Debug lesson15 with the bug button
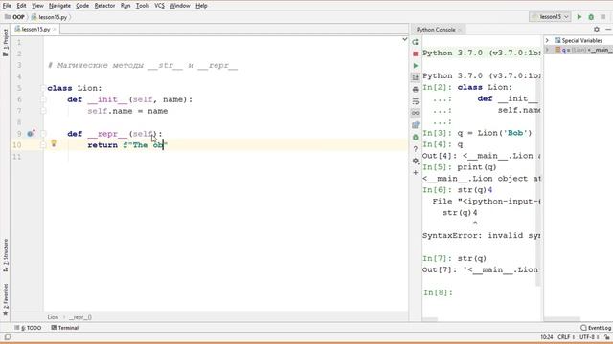613x344 pixels. (x=591, y=17)
